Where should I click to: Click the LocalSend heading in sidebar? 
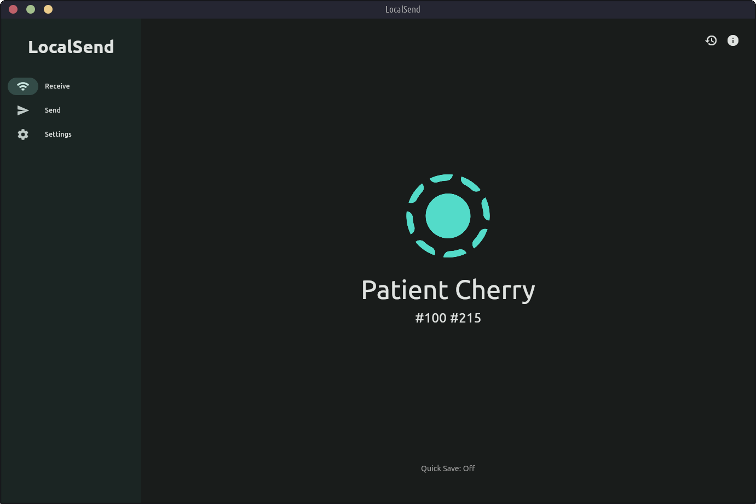71,47
